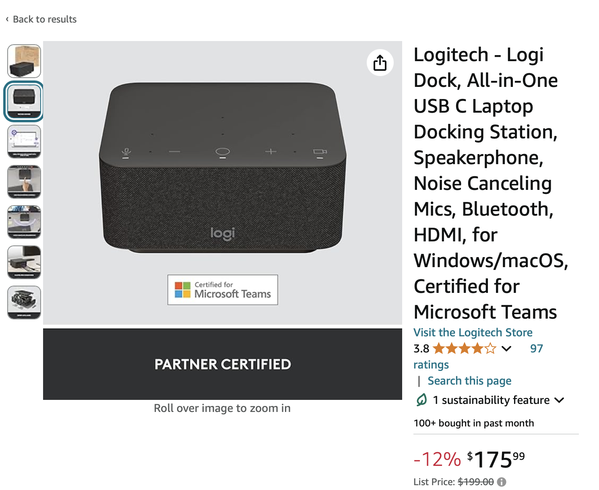
Task: Select the thumbnail with finger pressing dock
Action: click(24, 182)
